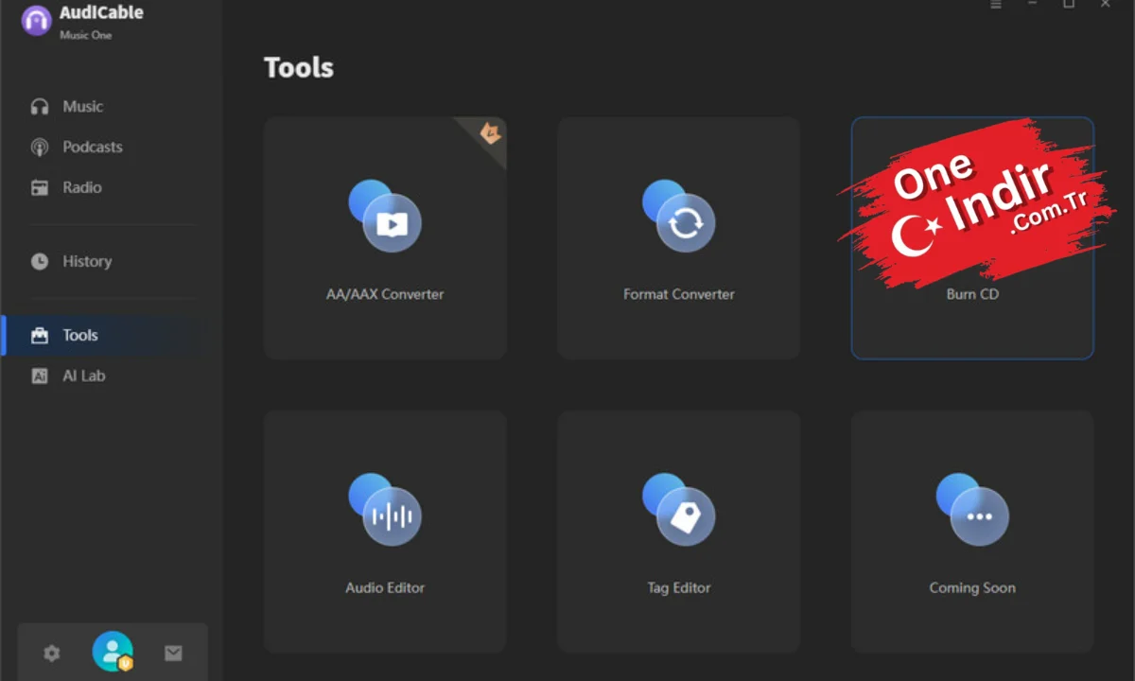Open the Format Converter tool card
Screen dimensions: 1135x681
pos(679,238)
